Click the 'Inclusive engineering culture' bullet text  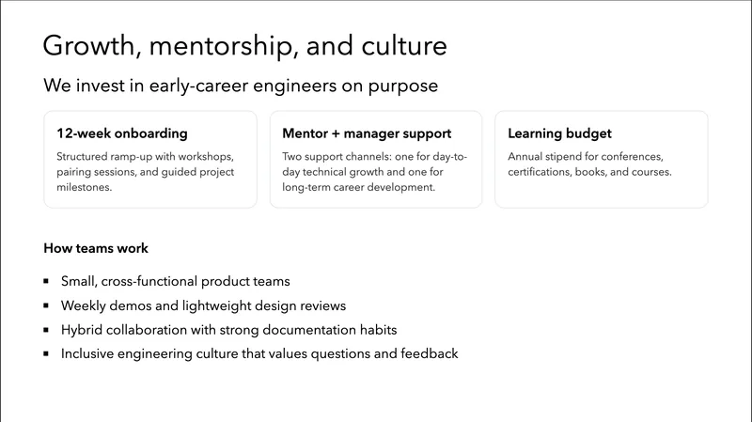click(259, 354)
